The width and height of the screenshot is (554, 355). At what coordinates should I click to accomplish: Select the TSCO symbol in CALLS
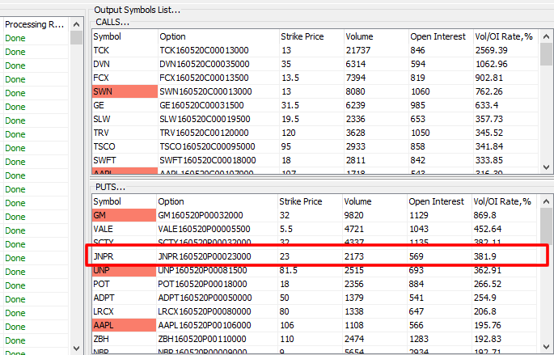104,146
